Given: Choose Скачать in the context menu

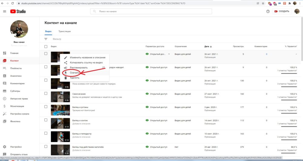Looking at the screenshot, I should pyautogui.click(x=75, y=73).
